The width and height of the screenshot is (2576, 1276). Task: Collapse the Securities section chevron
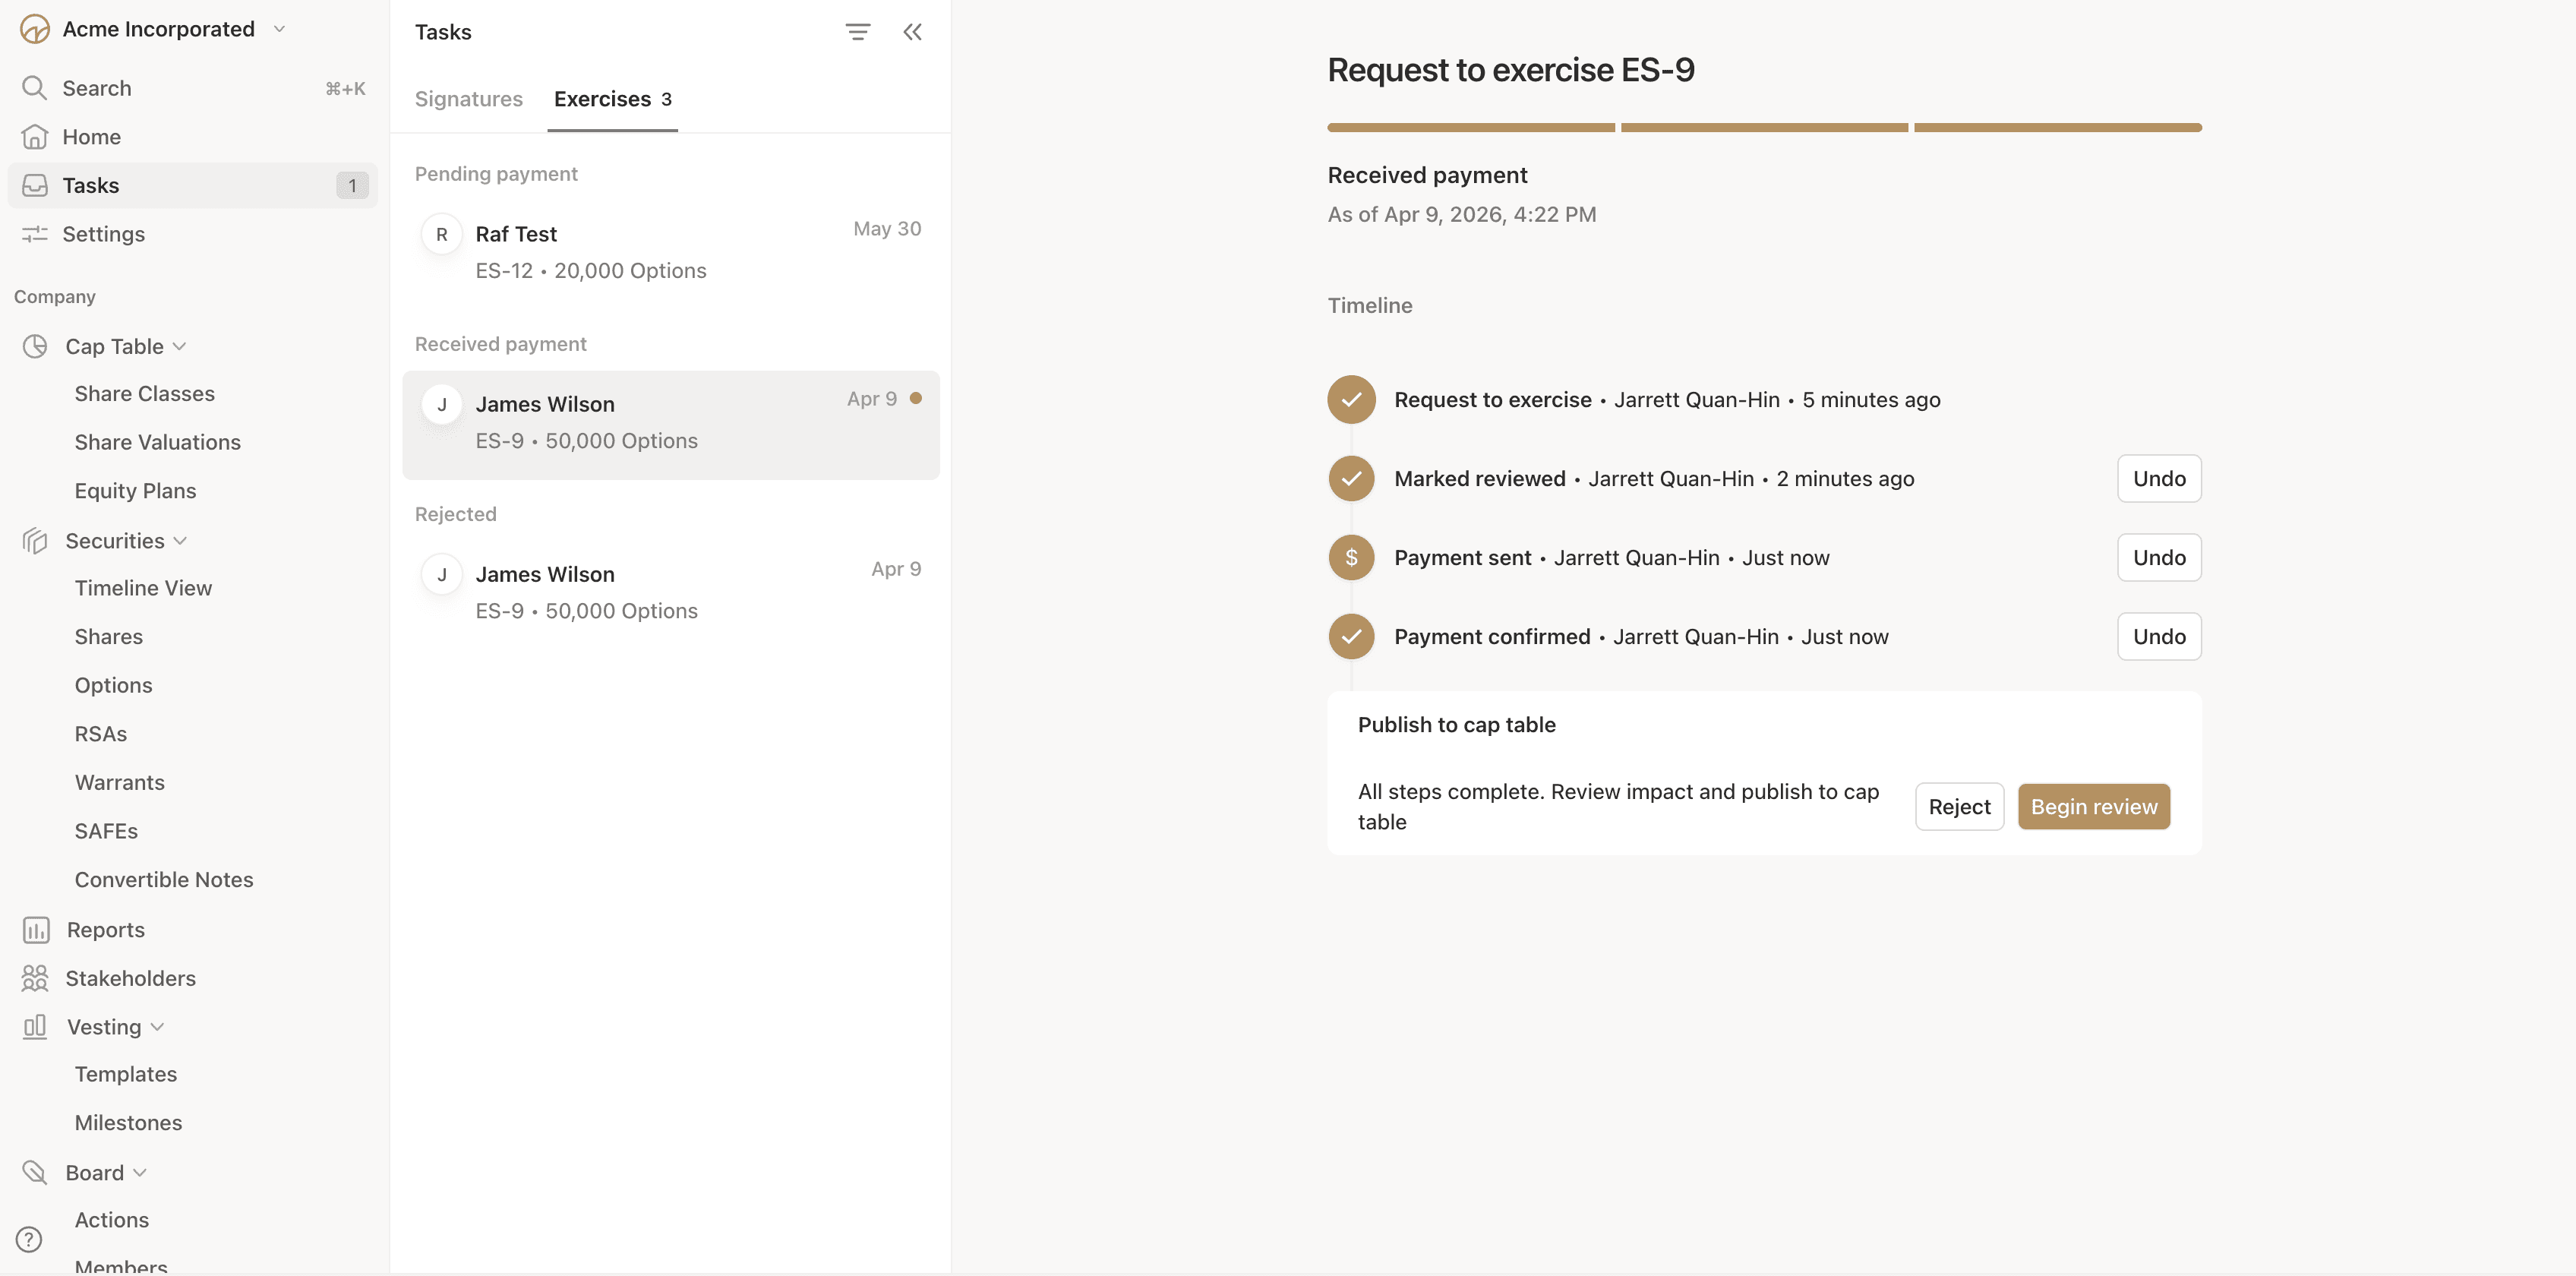point(180,540)
